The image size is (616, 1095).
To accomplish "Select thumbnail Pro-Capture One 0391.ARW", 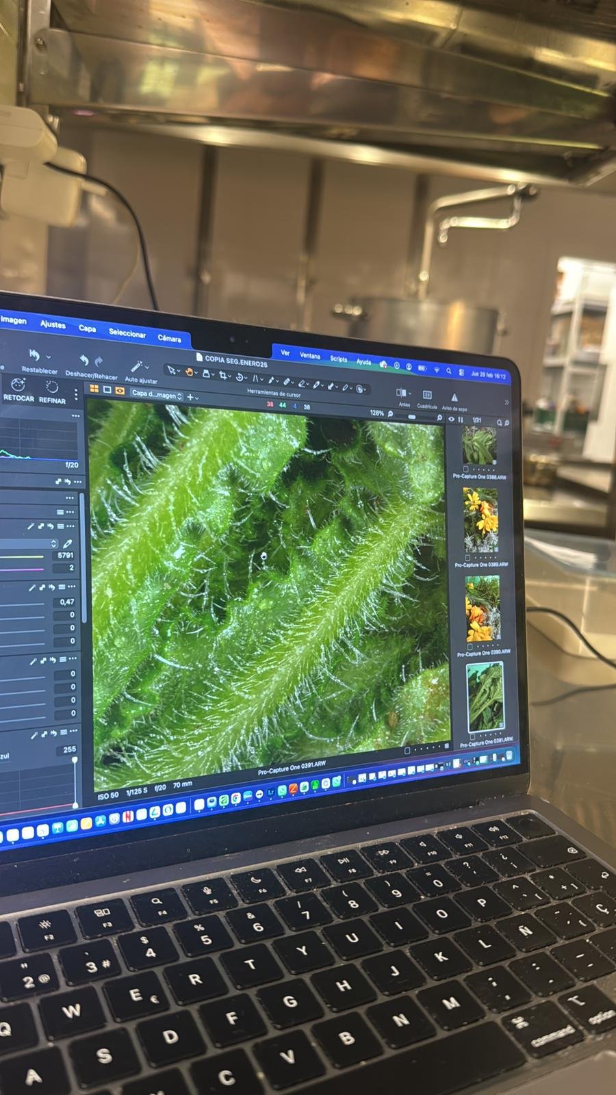I will (485, 697).
